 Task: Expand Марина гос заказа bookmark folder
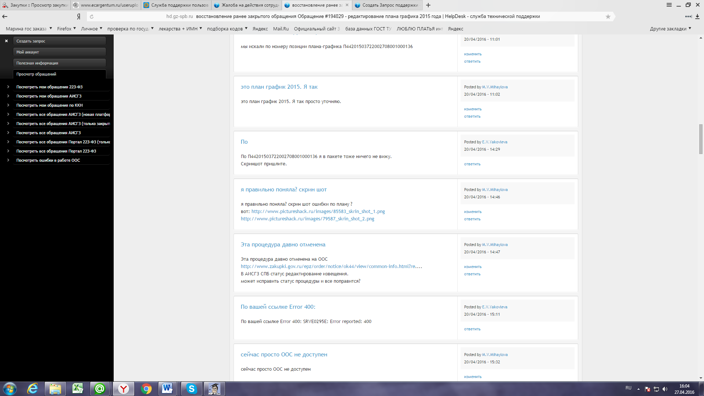coord(29,29)
